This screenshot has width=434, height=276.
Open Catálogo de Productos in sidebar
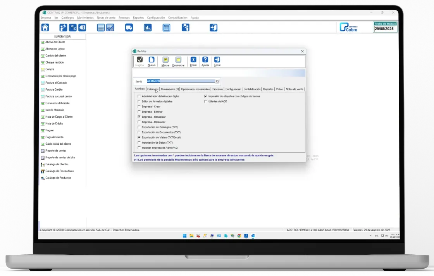[x=58, y=178]
